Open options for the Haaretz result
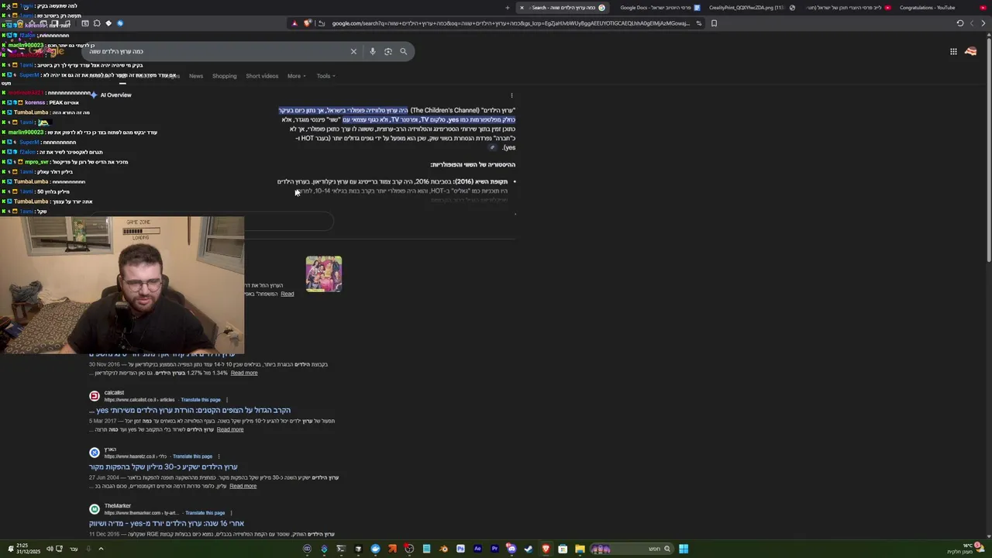This screenshot has height=558, width=992. point(219,456)
